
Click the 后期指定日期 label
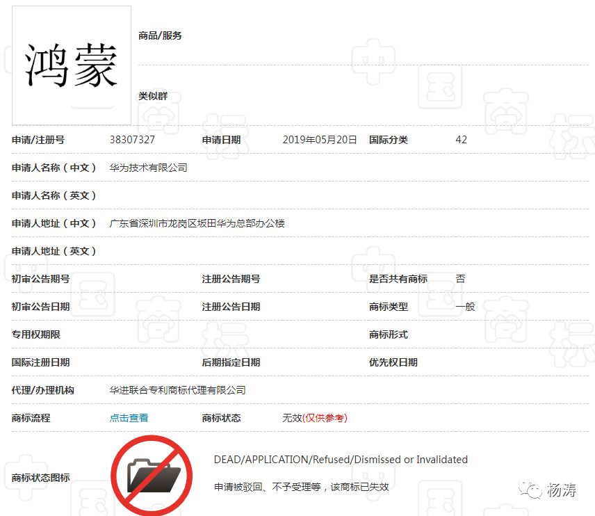[x=231, y=362]
